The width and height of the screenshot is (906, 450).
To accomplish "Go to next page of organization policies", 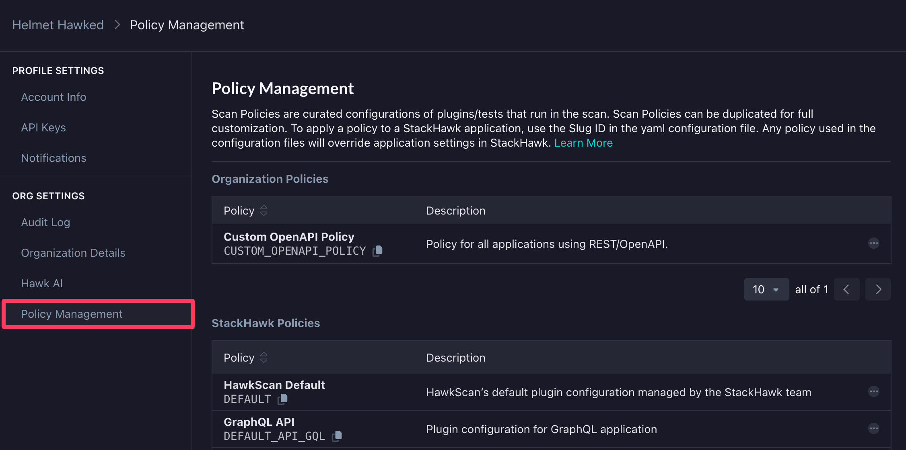I will point(878,289).
